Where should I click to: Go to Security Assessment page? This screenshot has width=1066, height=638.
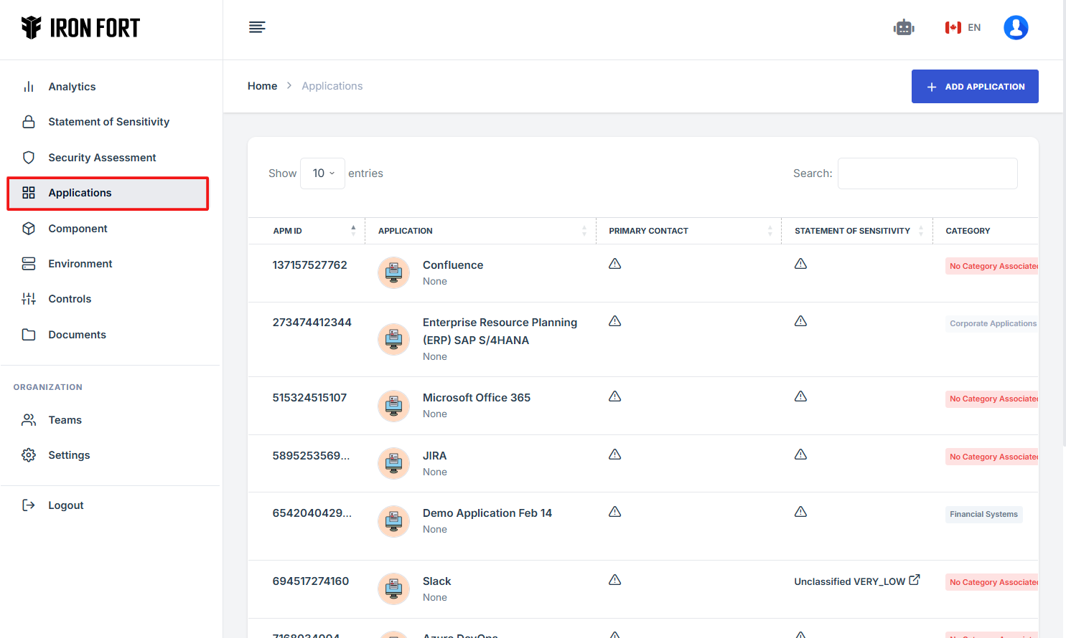tap(102, 158)
